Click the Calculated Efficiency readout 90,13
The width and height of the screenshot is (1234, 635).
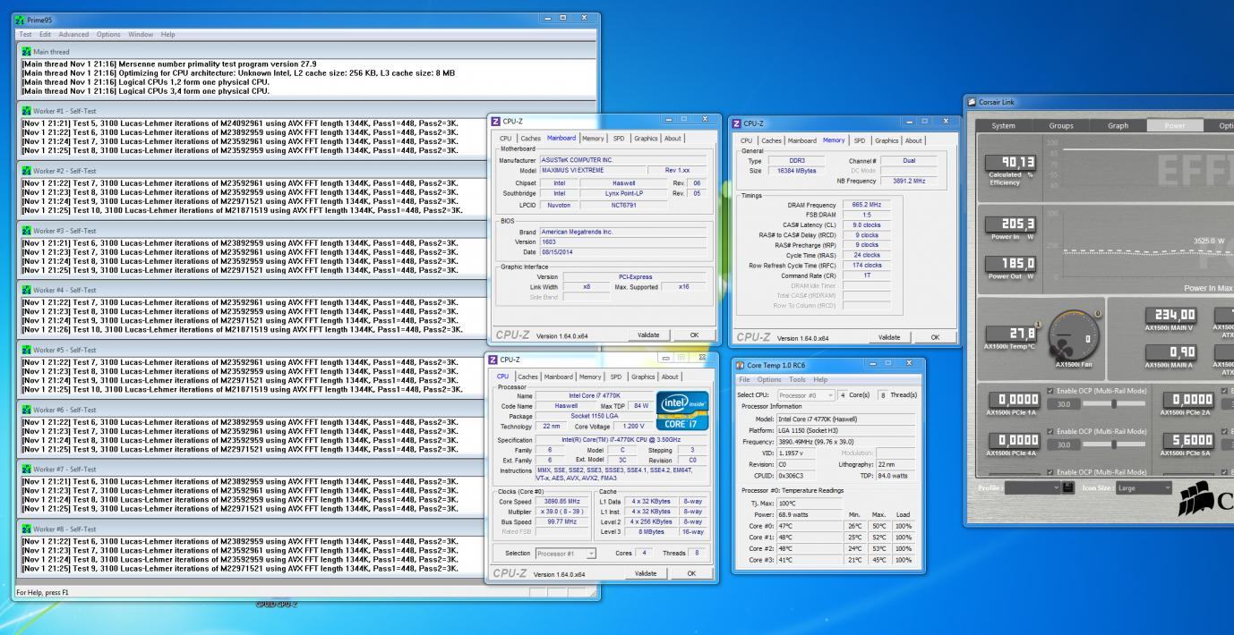click(x=1011, y=162)
